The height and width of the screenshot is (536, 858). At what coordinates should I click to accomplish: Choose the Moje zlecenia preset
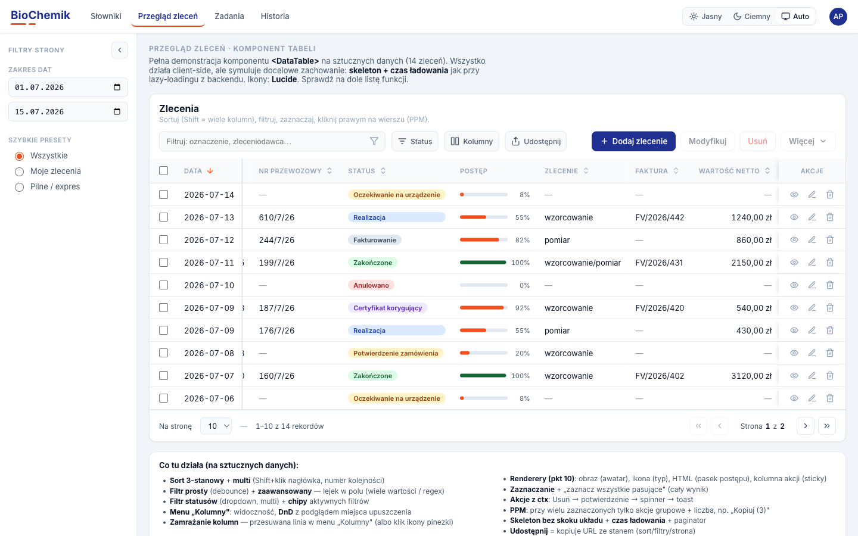tap(19, 172)
